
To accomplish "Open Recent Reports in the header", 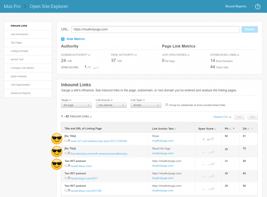I will [x=236, y=6].
